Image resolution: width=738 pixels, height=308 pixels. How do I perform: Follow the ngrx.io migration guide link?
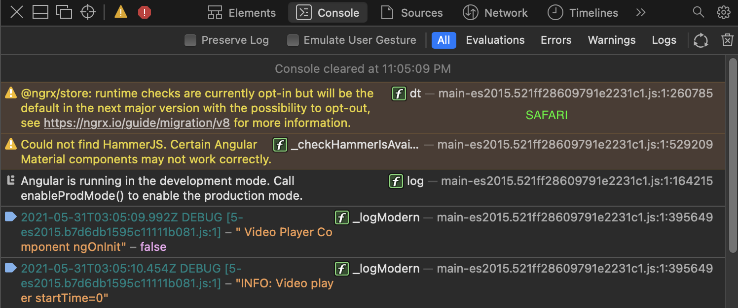tap(136, 123)
